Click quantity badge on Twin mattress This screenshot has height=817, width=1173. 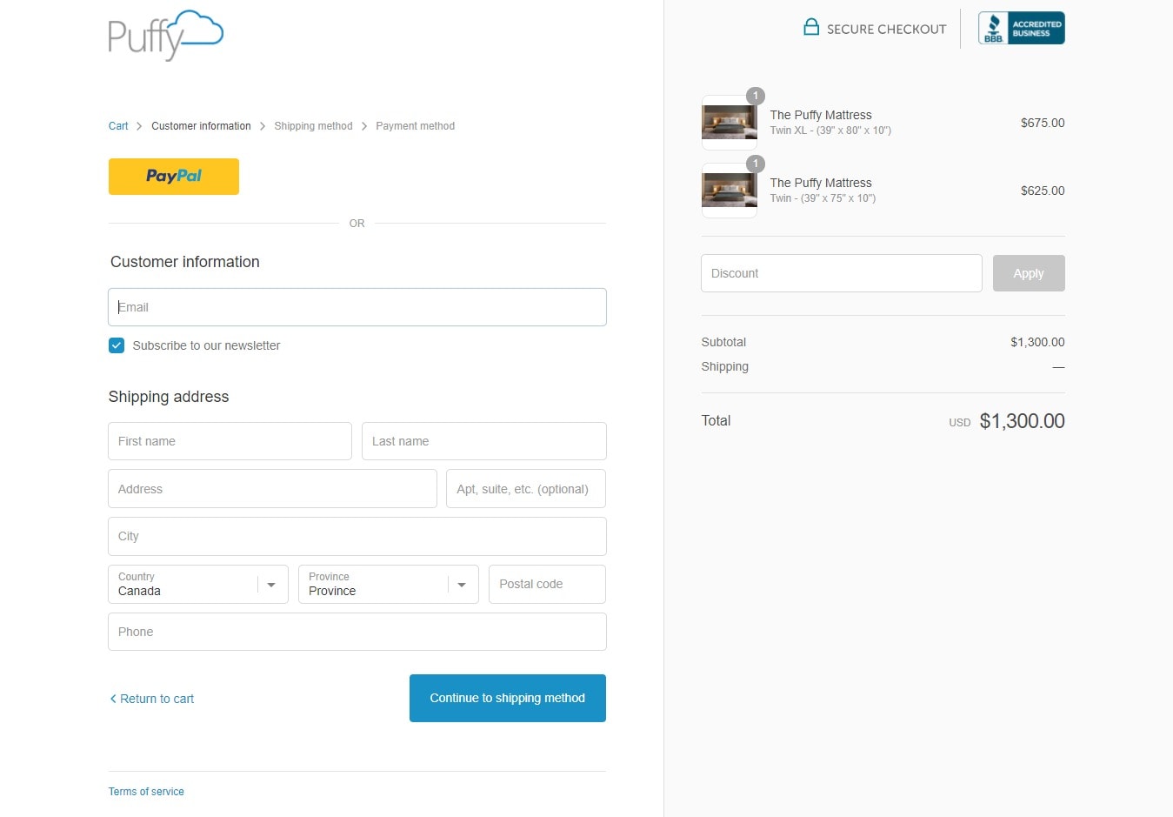756,164
